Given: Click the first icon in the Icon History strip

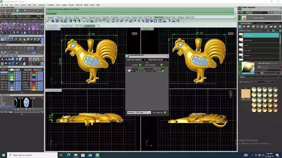Looking at the screenshot, I should point(2,11).
